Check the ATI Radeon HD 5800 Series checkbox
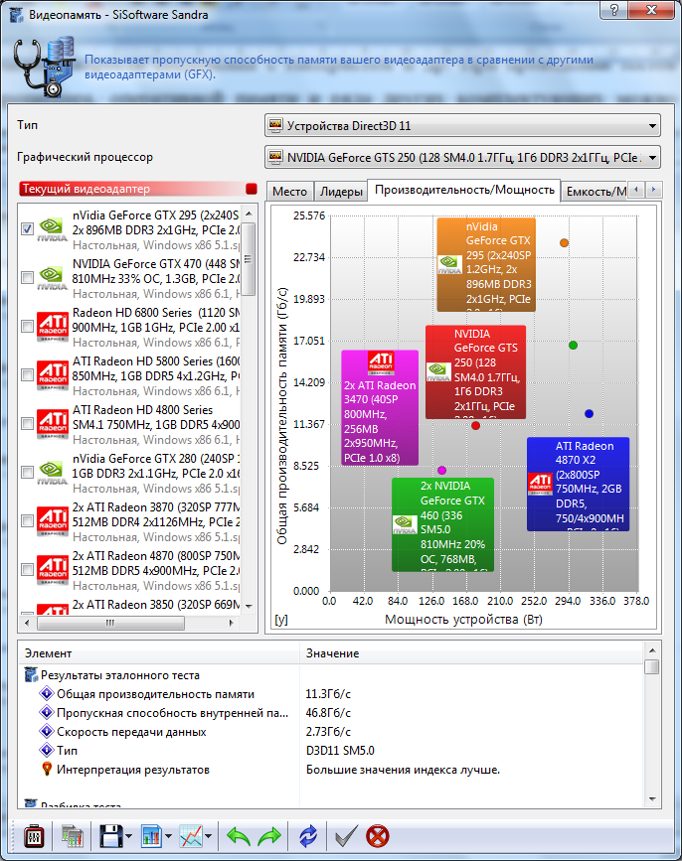Viewport: 682px width, 861px height. (x=27, y=374)
